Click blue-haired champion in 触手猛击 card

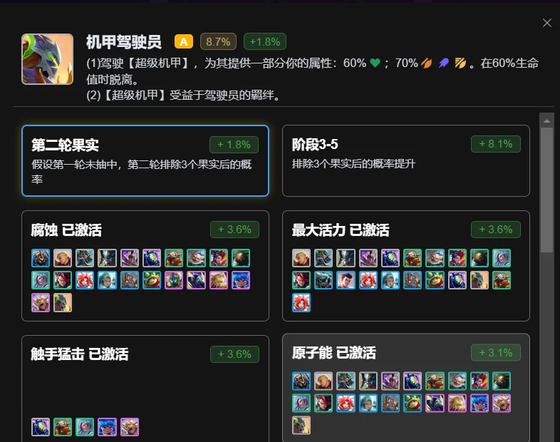click(x=107, y=427)
